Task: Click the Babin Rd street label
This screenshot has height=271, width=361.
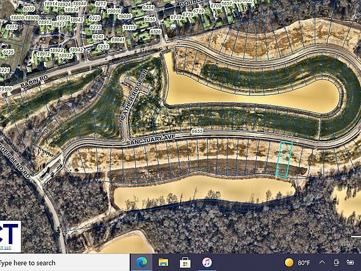Action: click(34, 82)
